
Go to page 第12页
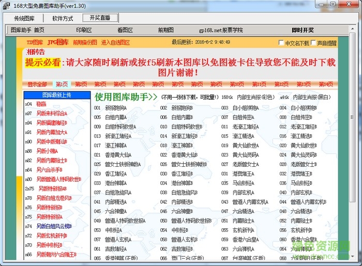point(281,84)
